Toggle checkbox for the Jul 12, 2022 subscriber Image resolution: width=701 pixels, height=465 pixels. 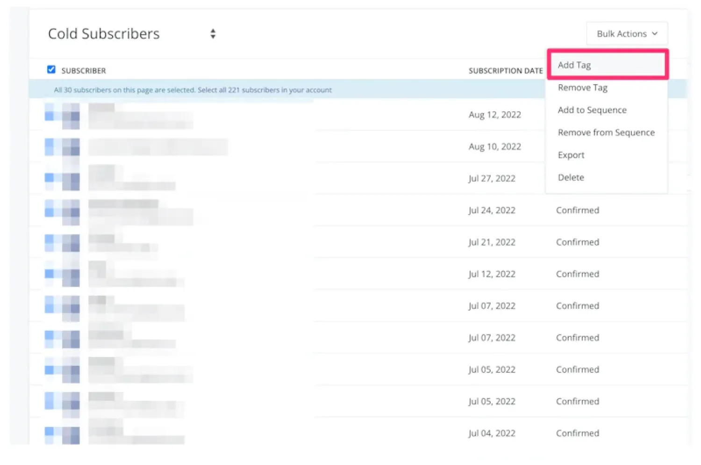click(x=49, y=274)
